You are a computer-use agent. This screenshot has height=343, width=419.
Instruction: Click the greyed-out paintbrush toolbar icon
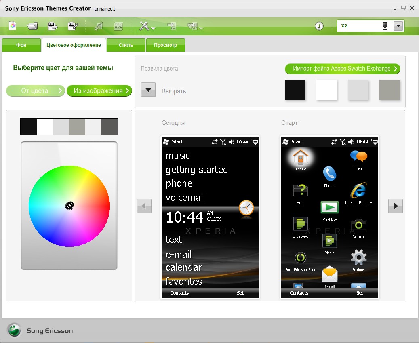tap(99, 26)
